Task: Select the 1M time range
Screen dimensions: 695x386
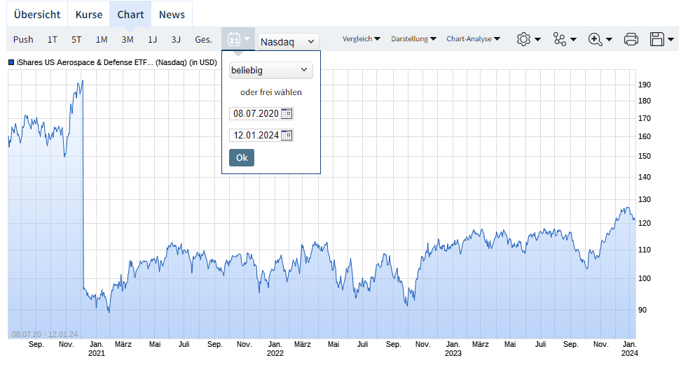Action: tap(102, 40)
